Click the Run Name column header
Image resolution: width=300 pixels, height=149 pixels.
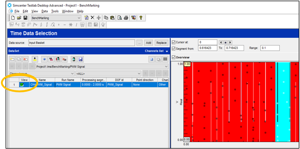click(x=68, y=80)
